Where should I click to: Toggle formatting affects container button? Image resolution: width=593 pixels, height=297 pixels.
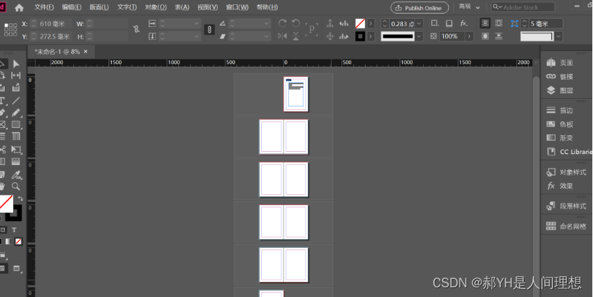[3, 230]
